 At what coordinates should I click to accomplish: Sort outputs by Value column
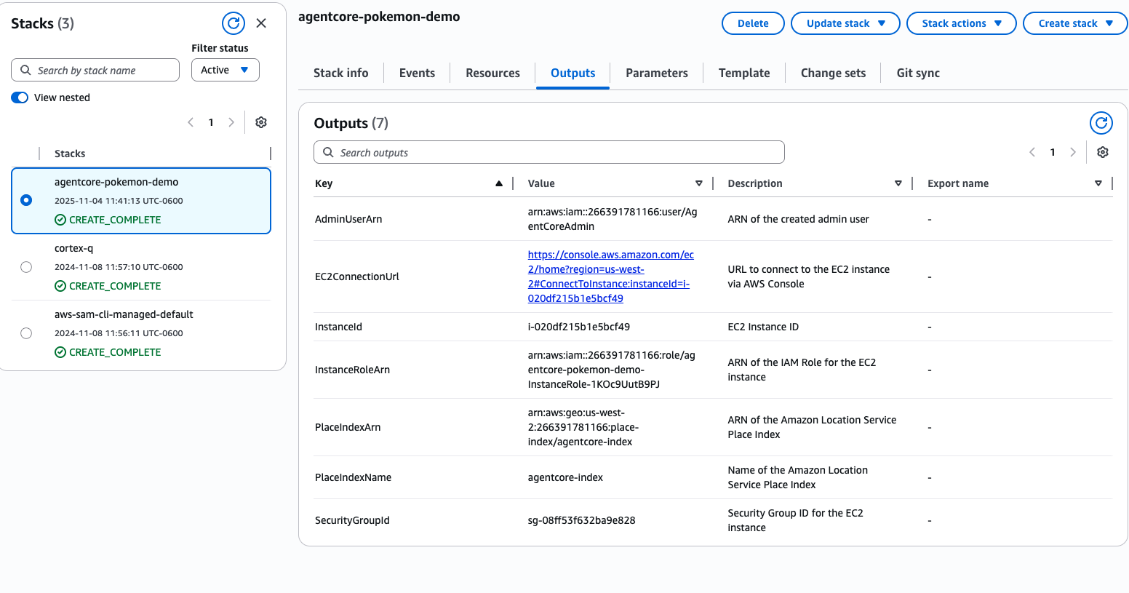[698, 183]
